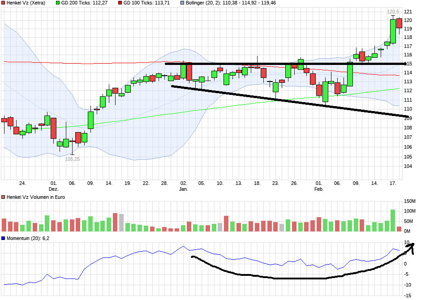Click the 'Feb.' month label

tap(319, 189)
